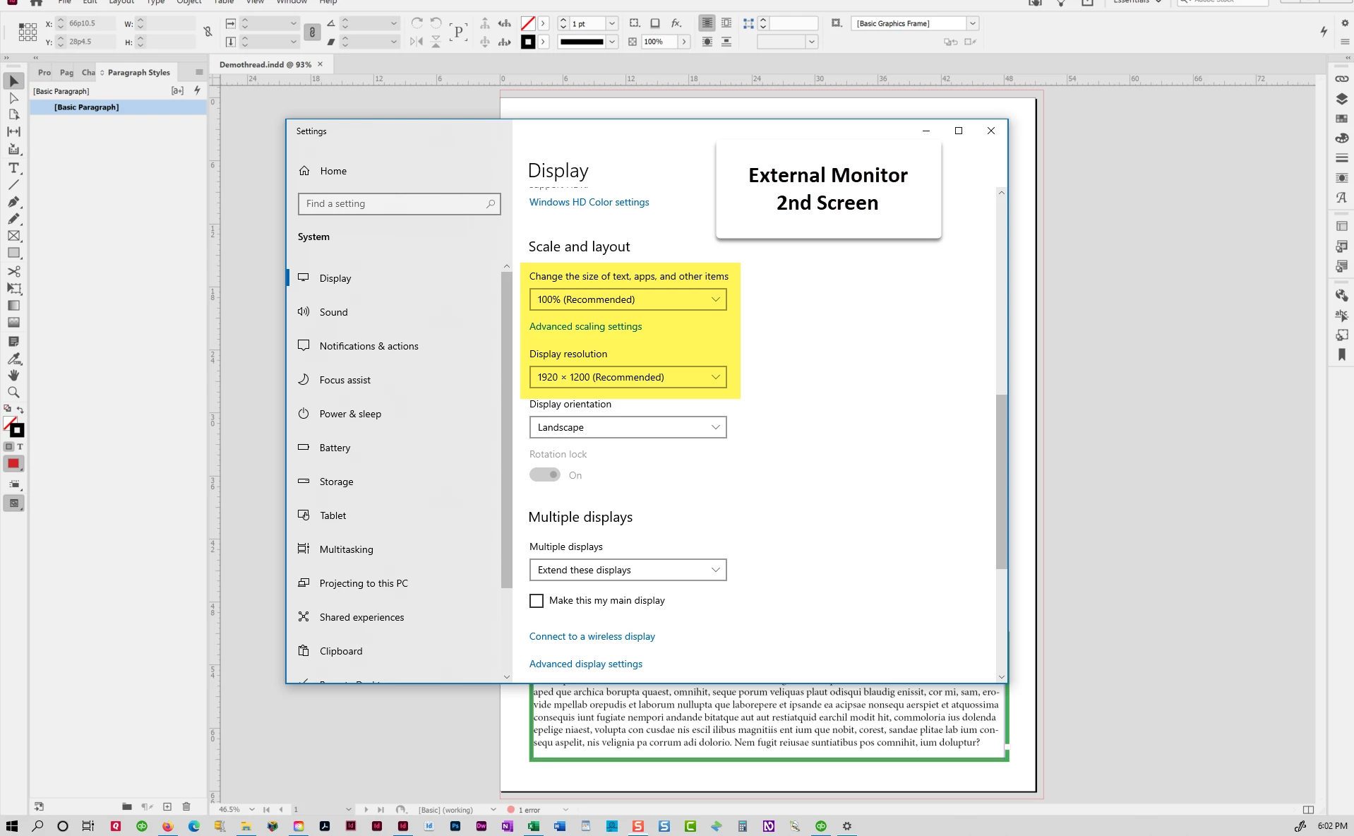
Task: Open the text scaling 100% dropdown
Action: 628,299
